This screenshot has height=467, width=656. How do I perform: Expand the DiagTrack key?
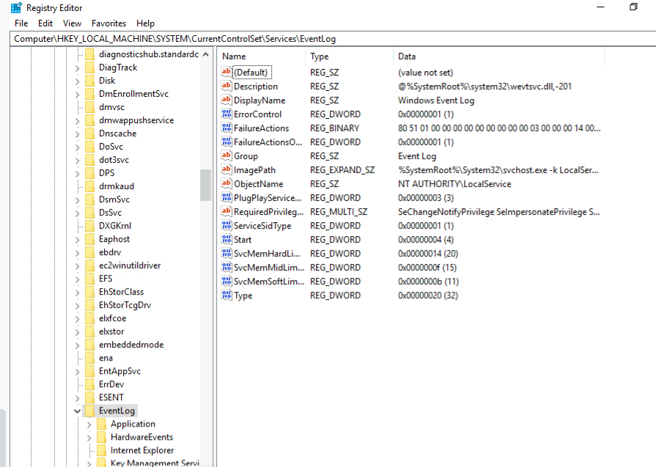click(x=78, y=67)
